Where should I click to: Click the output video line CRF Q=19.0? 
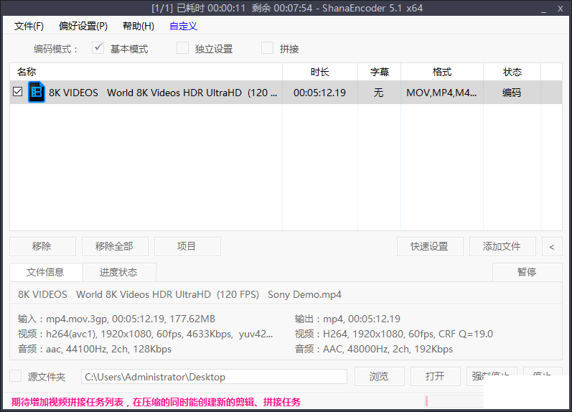coord(393,334)
